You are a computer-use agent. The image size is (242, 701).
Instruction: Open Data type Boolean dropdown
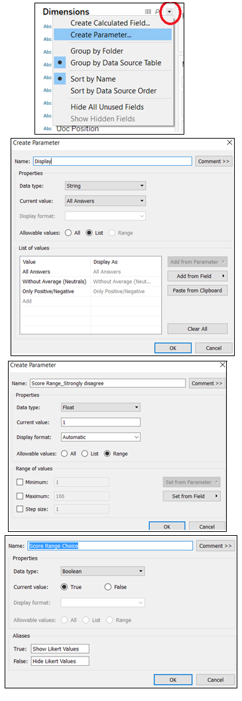[x=103, y=571]
